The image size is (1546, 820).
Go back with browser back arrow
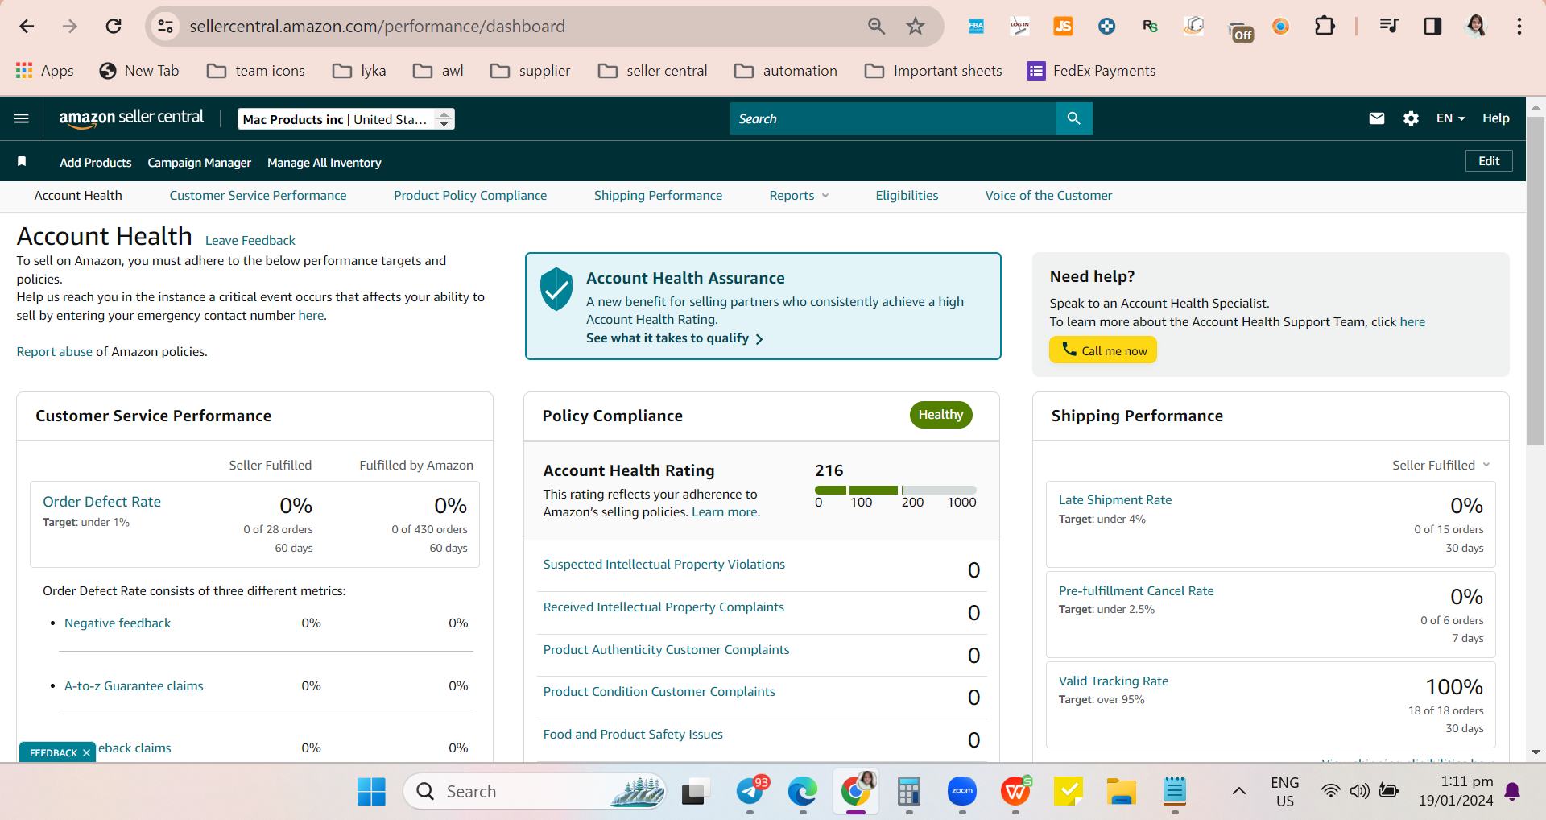pos(27,27)
